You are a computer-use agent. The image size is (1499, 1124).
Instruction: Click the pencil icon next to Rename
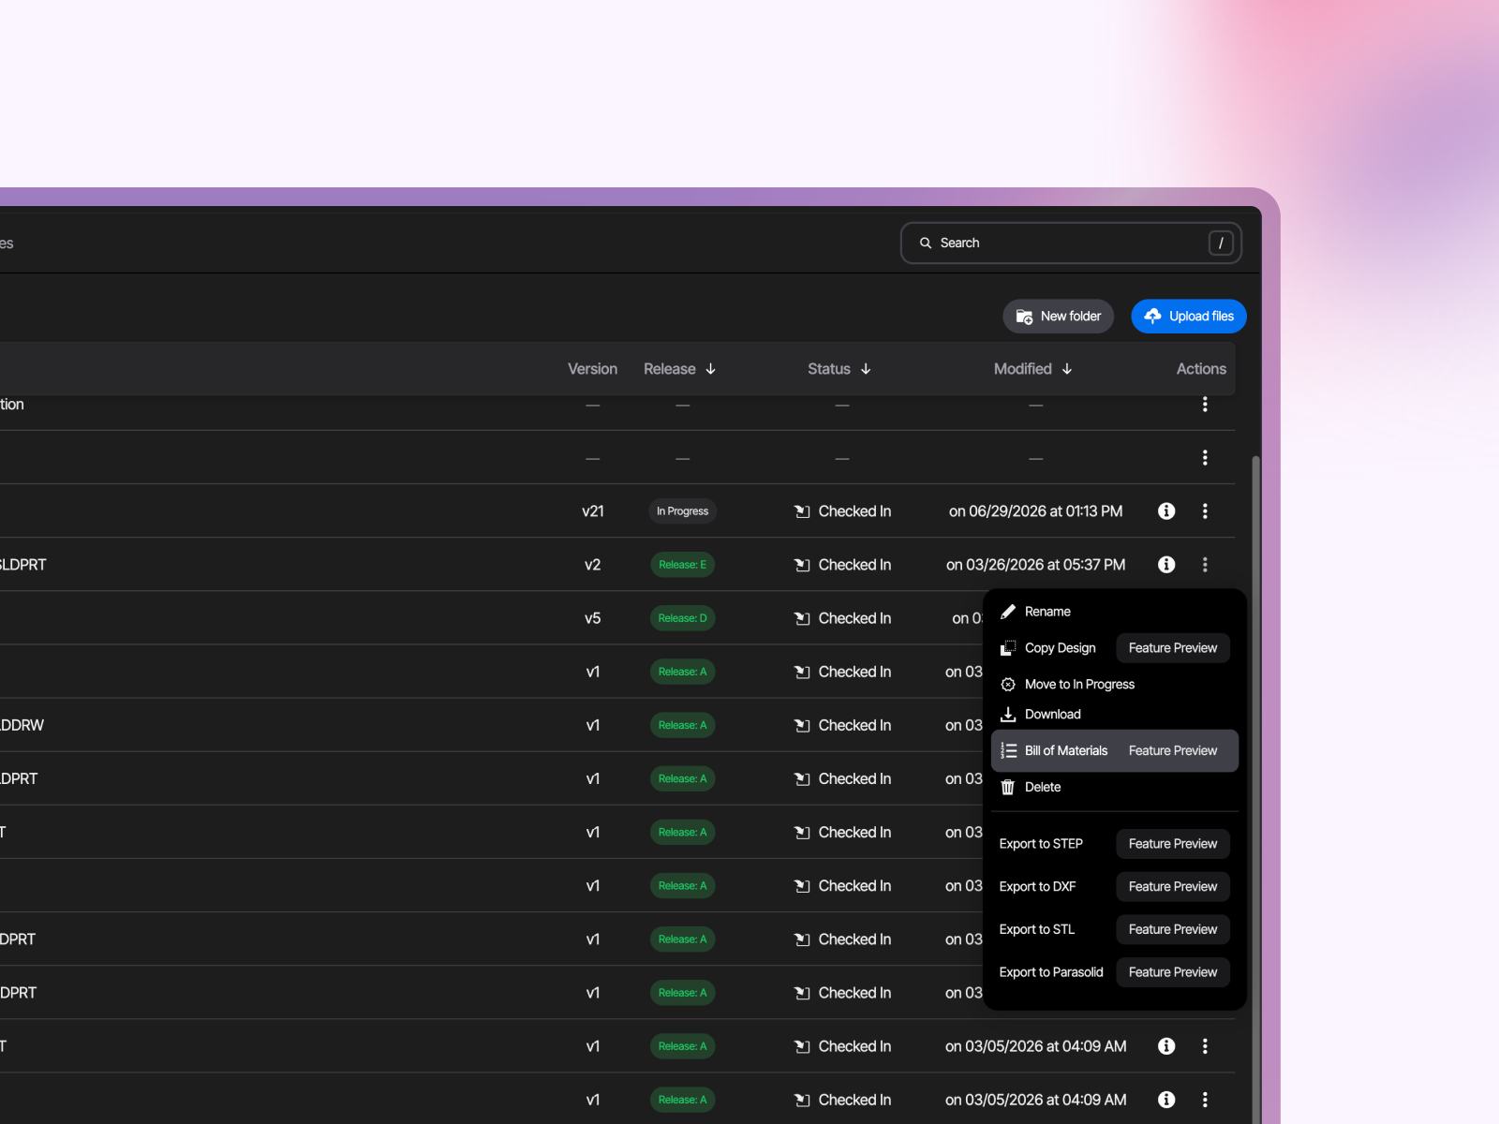pos(1008,612)
